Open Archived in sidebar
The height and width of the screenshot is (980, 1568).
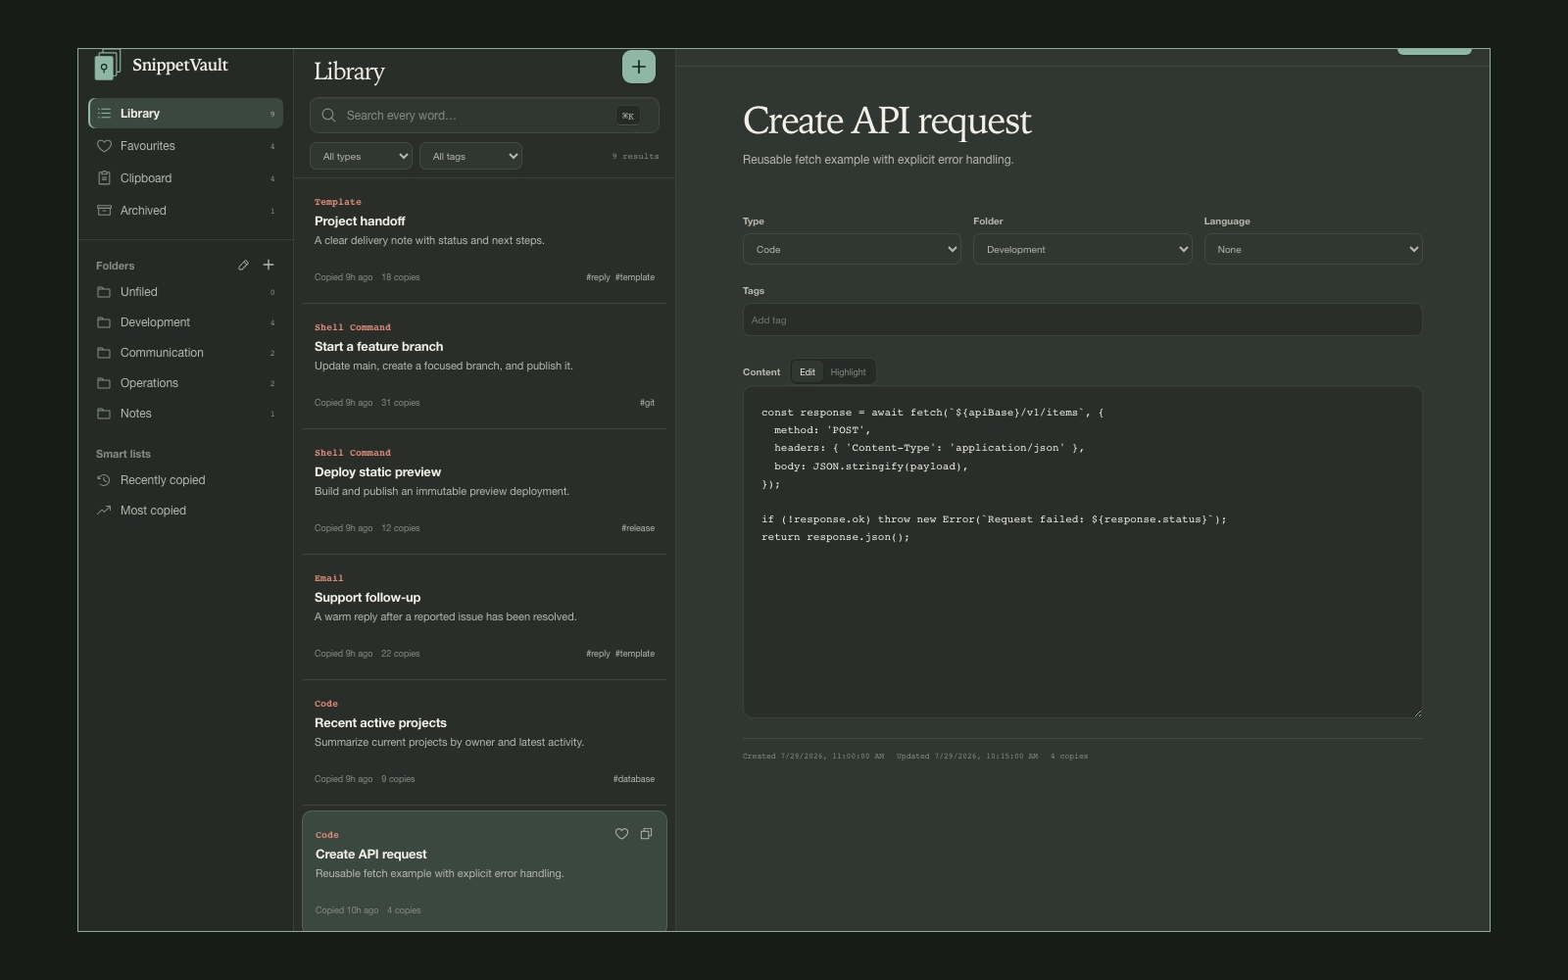pyautogui.click(x=185, y=211)
